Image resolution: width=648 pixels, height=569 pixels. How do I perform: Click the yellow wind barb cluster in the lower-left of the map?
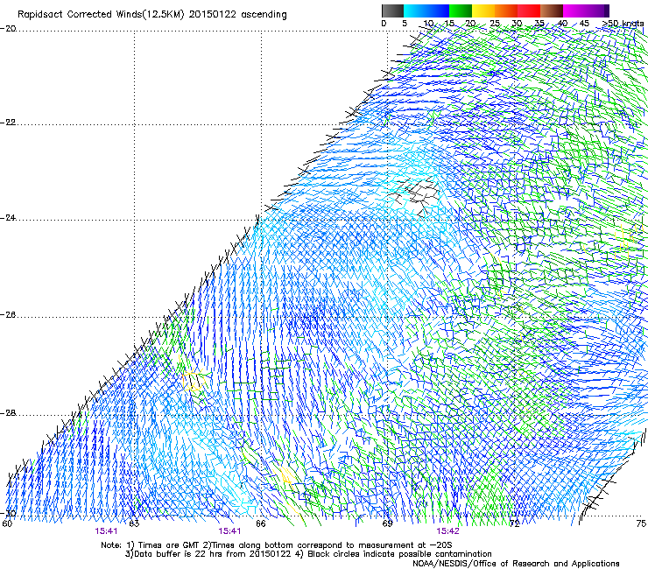(193, 380)
